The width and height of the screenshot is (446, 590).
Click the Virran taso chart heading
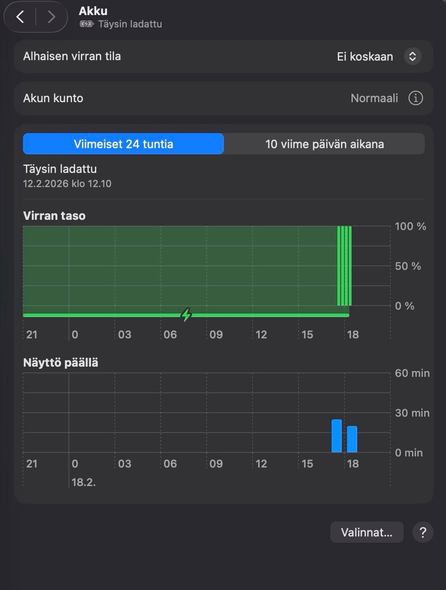point(54,216)
